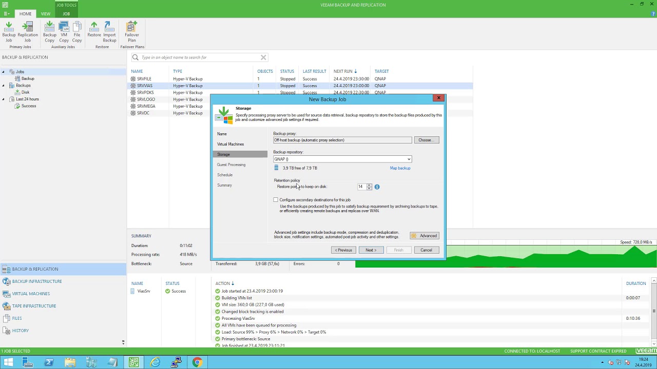Open the Tape Infrastructure pane
Image resolution: width=657 pixels, height=369 pixels.
pos(63,306)
